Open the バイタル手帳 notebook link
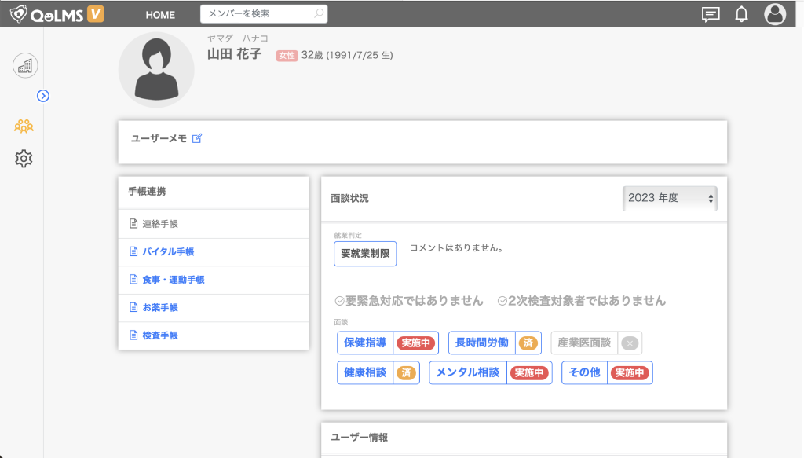 [167, 252]
